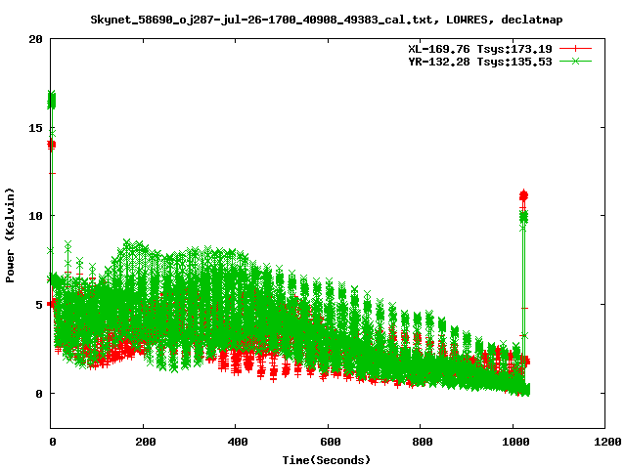Click the x-axis tick label 200
This screenshot has height=469, width=626.
[146, 442]
